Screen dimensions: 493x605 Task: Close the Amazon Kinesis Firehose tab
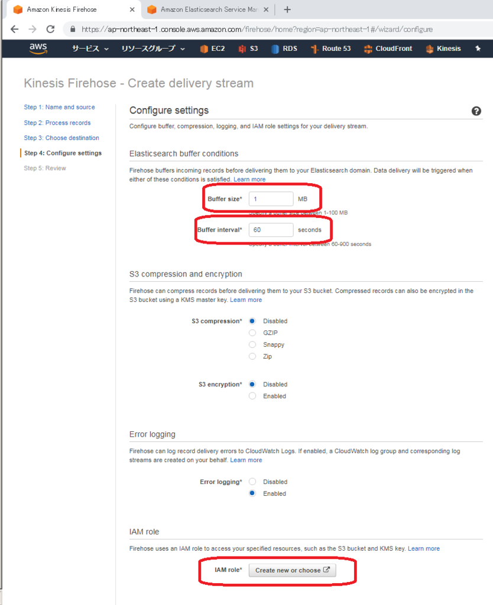[132, 9]
